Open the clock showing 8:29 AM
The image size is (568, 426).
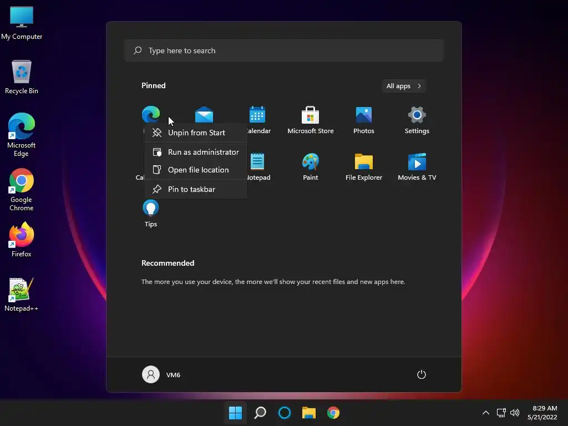(542, 413)
